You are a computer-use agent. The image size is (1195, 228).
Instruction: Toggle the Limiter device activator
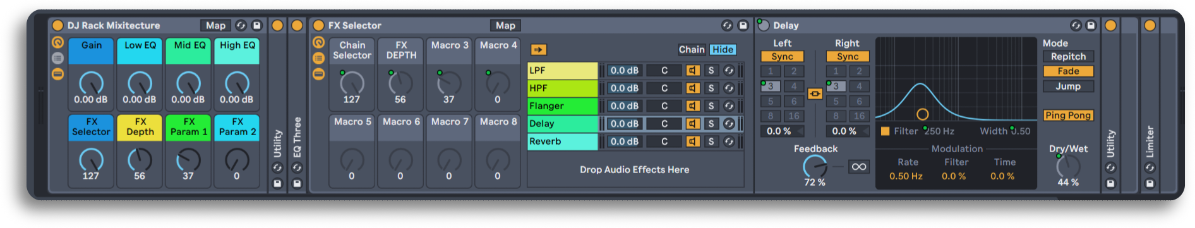1150,25
